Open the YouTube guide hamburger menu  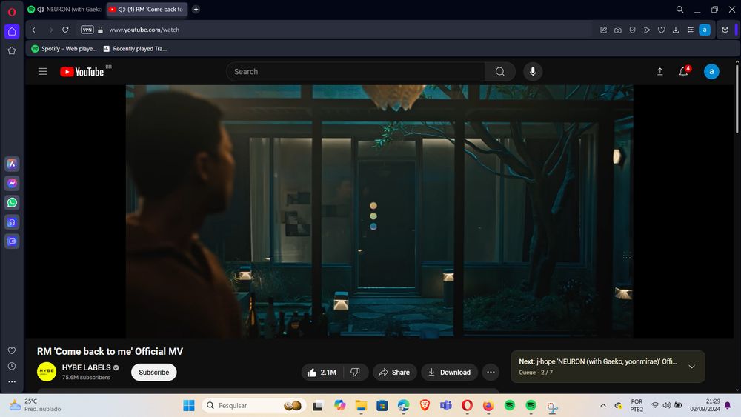pos(42,71)
